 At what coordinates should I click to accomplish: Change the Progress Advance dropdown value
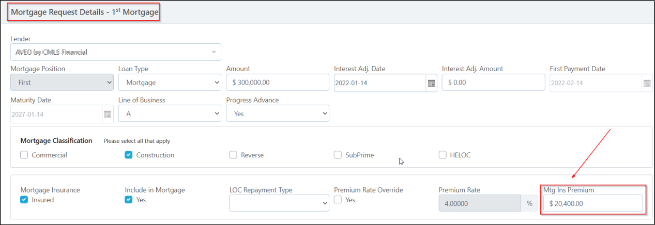(277, 114)
